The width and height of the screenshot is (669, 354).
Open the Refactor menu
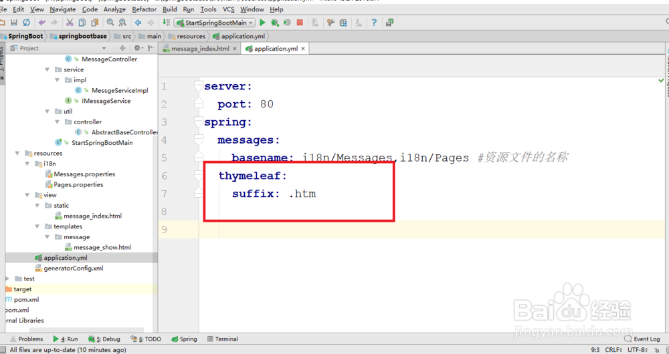tap(145, 9)
